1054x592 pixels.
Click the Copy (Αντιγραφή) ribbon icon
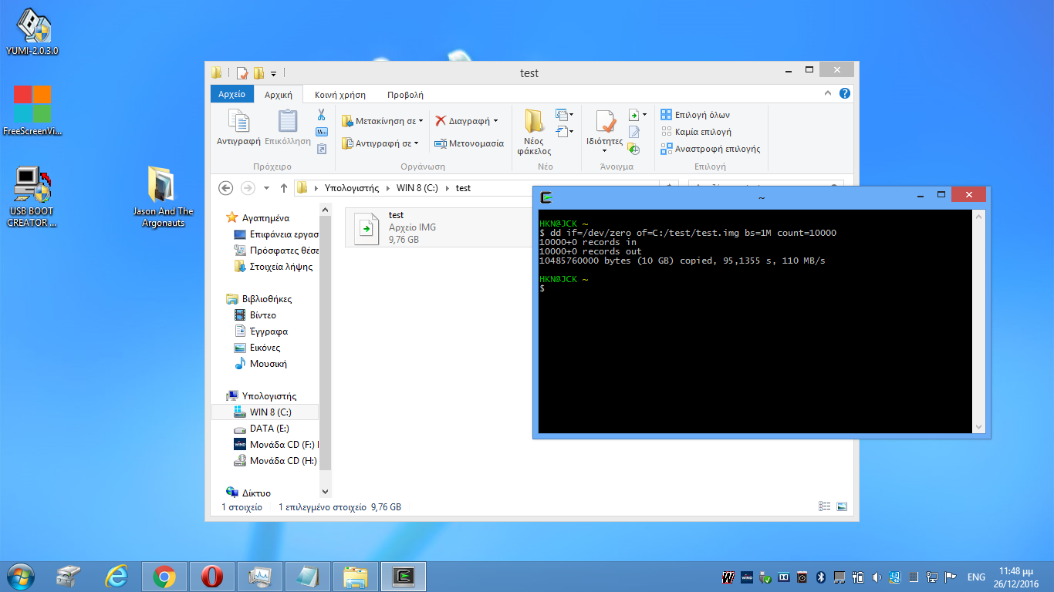click(238, 128)
